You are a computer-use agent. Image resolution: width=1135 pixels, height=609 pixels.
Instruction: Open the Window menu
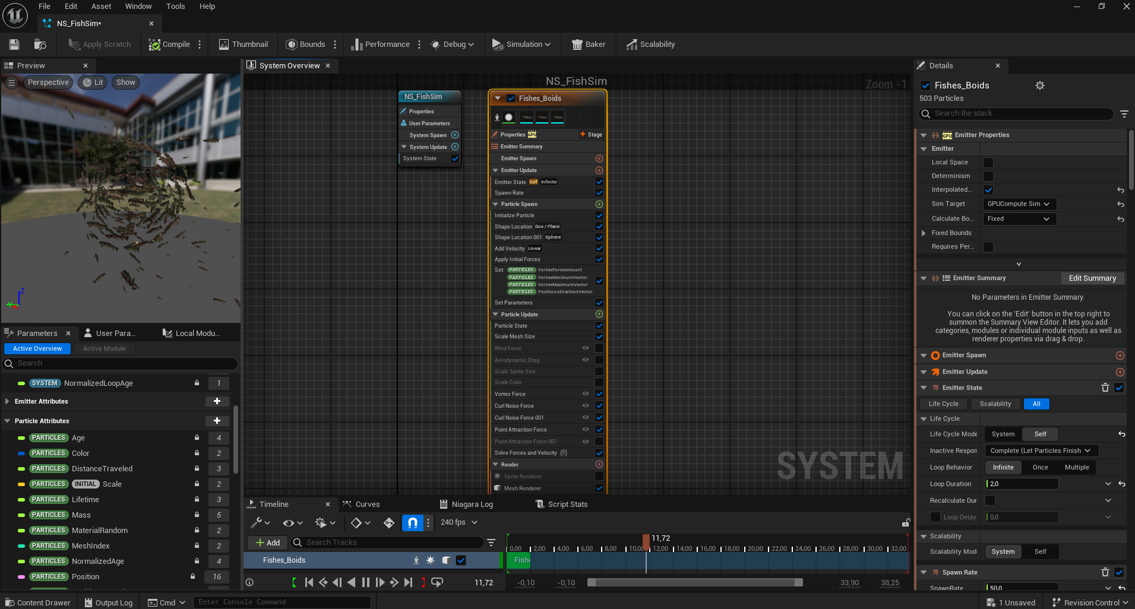coord(138,7)
